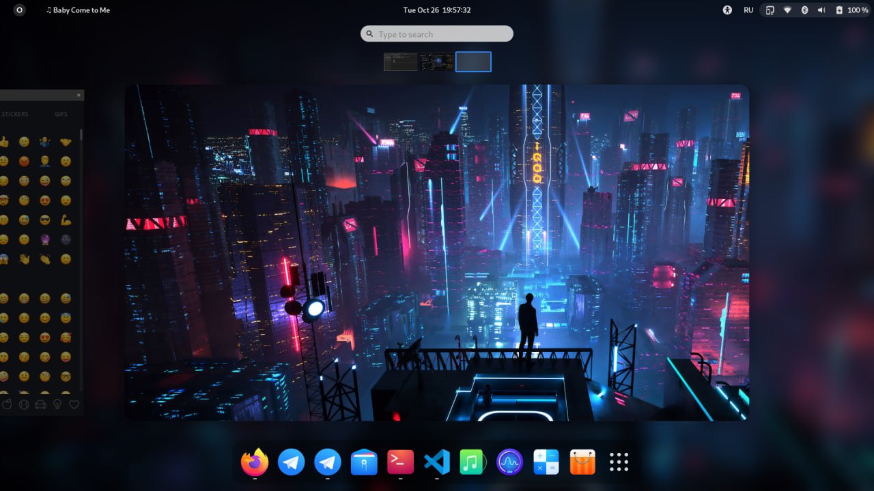874x491 pixels.
Task: Click the connected devices icon in top bar
Action: tap(770, 10)
